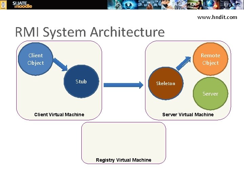This screenshot has height=183, width=244.
Task: Click the arrow from Stub to Skeleton
Action: point(124,85)
